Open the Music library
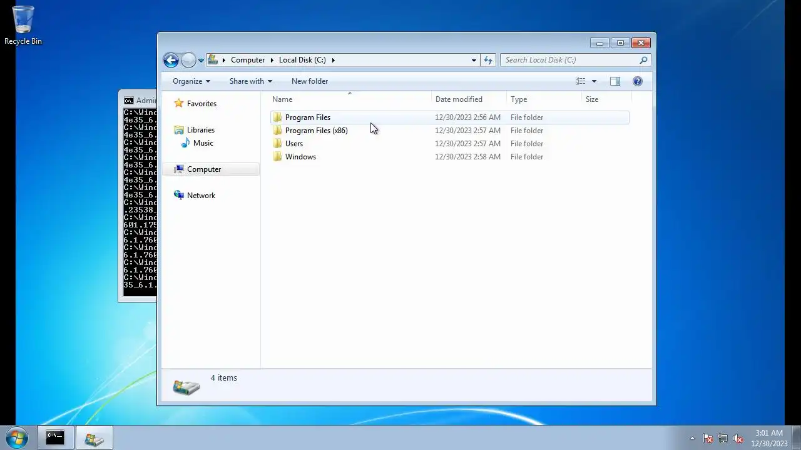Viewport: 801px width, 450px height. 203,143
